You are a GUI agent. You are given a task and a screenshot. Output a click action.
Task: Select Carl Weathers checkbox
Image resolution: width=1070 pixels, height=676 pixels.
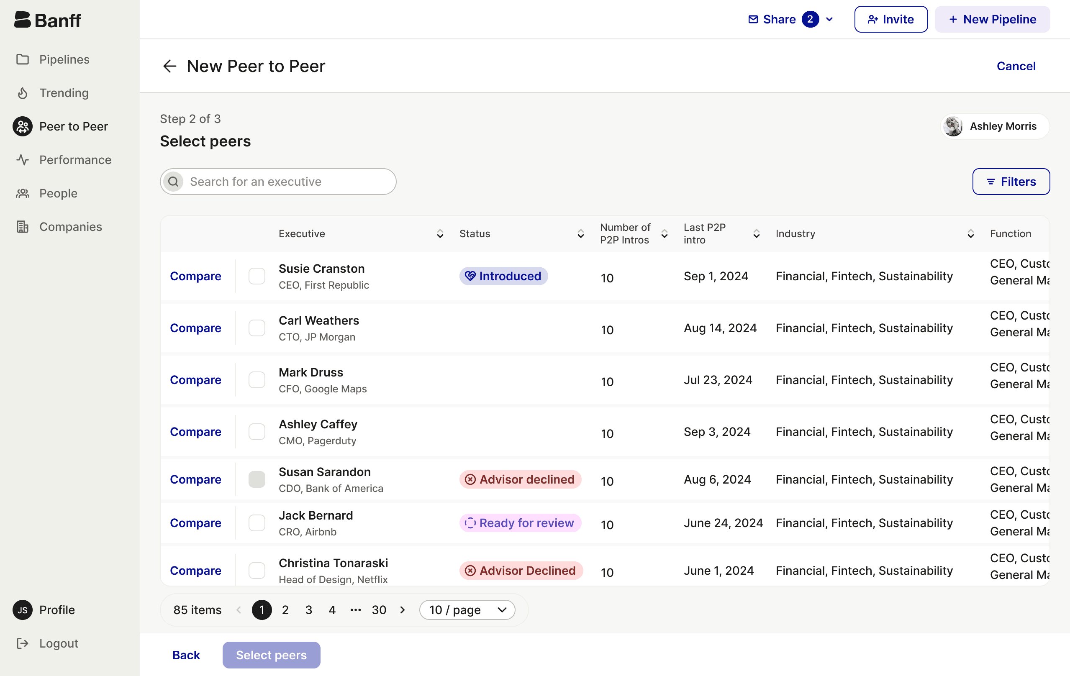pos(257,328)
